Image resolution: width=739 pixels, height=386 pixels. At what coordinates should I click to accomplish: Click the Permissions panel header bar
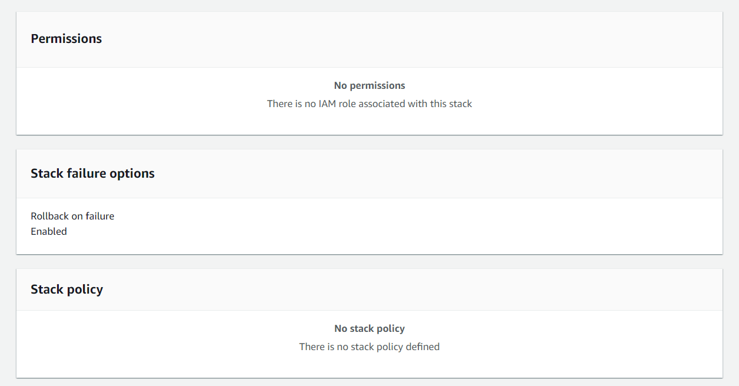(369, 39)
